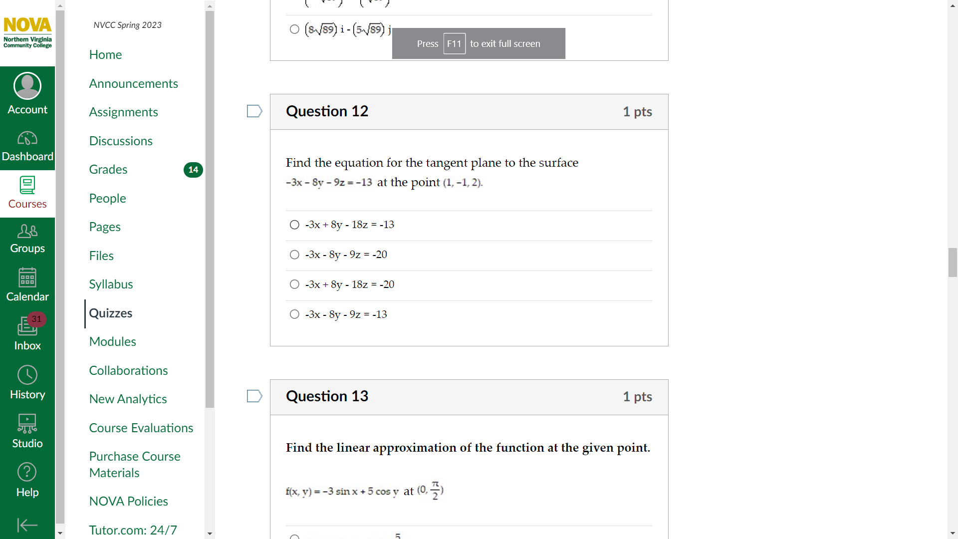Open Canvas Studio from the sidebar
The height and width of the screenshot is (539, 958).
[x=27, y=430]
